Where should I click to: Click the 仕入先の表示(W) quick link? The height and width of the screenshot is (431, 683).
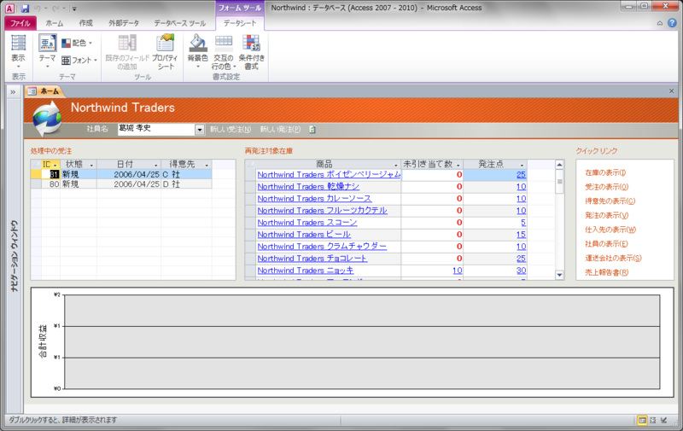click(610, 230)
